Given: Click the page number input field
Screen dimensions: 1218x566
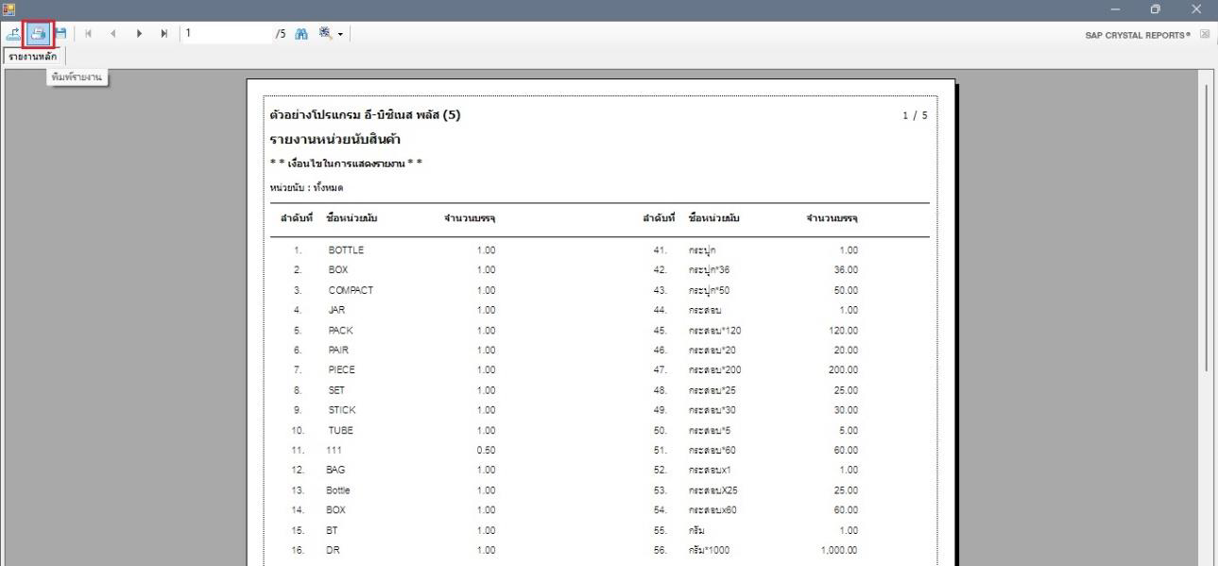Looking at the screenshot, I should click(225, 34).
